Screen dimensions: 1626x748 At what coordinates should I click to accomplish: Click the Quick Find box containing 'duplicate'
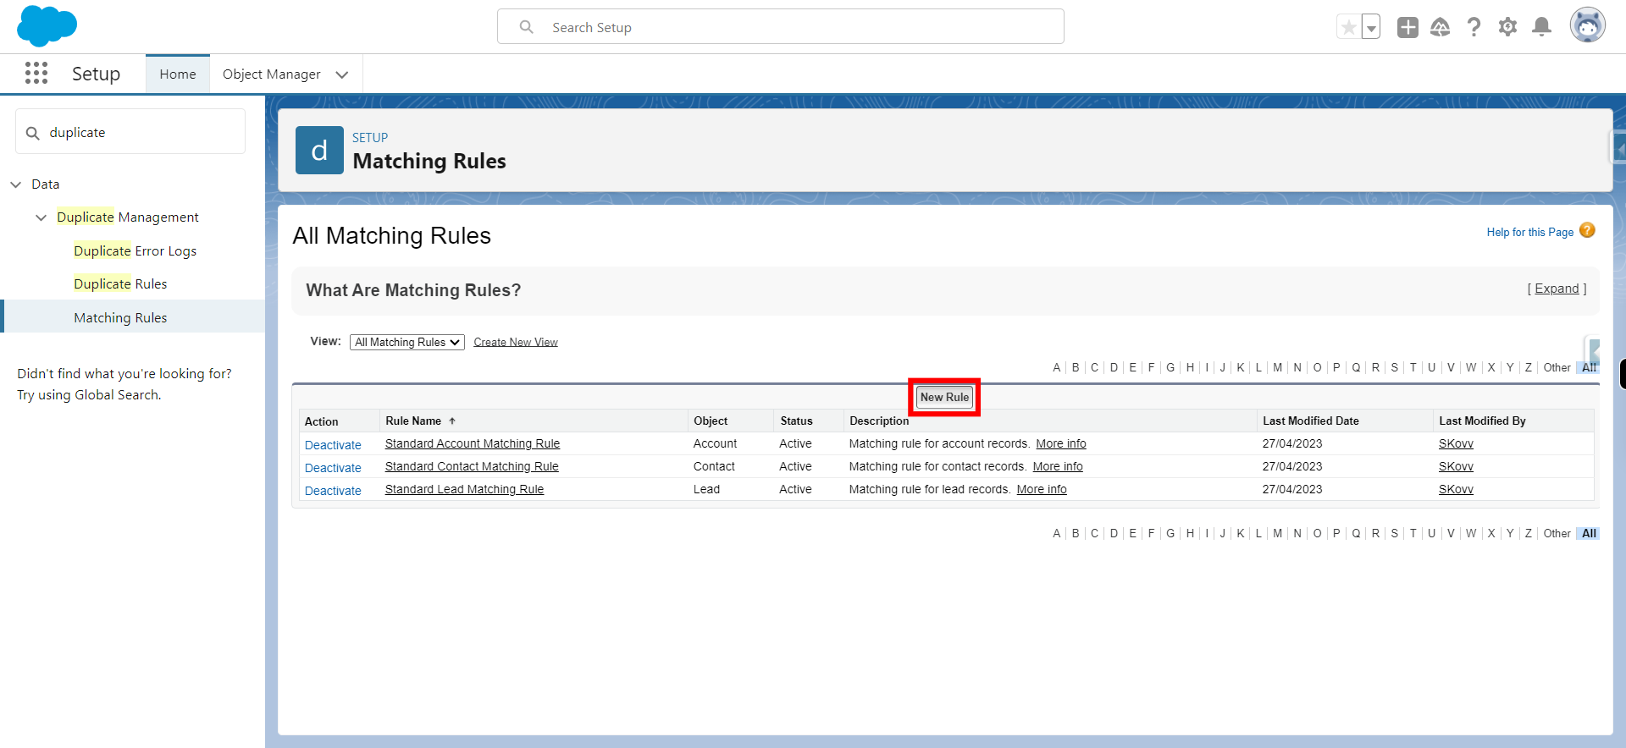pos(130,132)
